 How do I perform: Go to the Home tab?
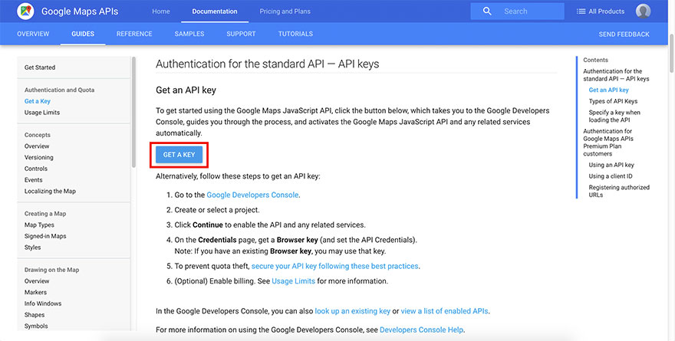[161, 11]
